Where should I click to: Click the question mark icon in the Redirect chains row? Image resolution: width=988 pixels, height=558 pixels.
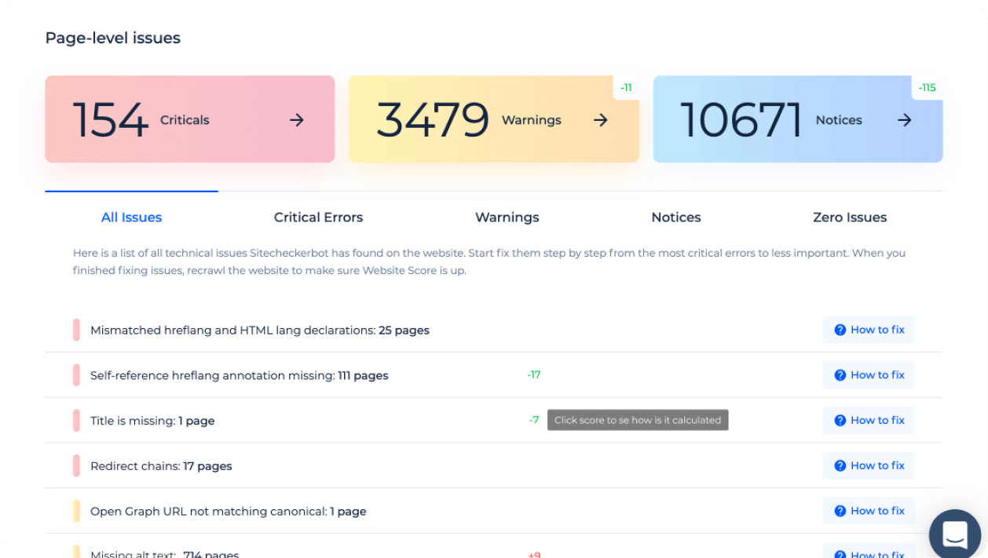tap(840, 465)
